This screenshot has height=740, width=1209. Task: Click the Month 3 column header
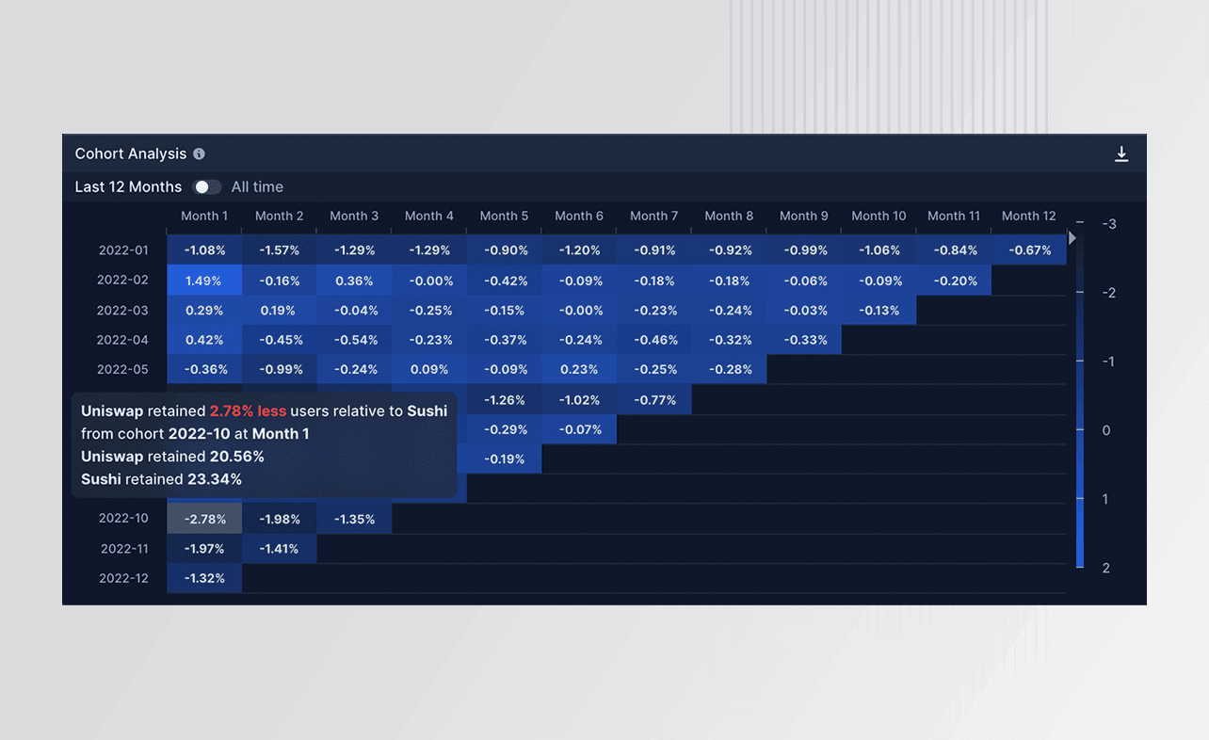point(354,216)
